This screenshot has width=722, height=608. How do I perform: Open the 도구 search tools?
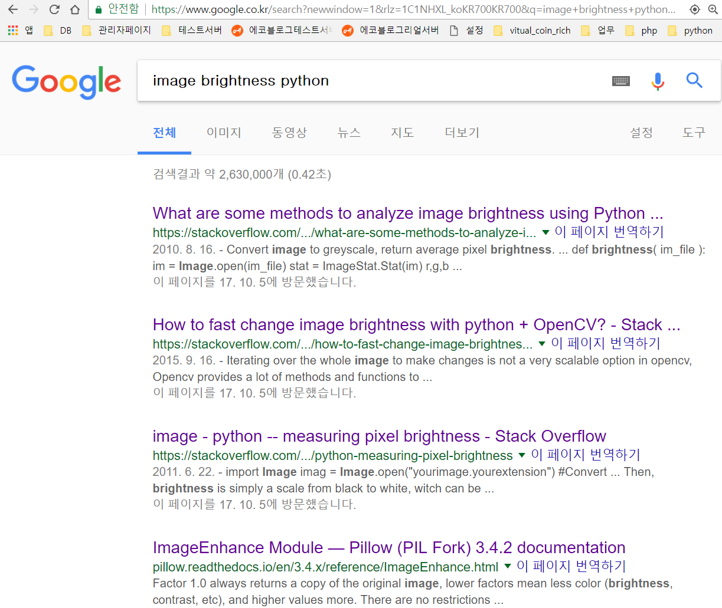tap(694, 133)
